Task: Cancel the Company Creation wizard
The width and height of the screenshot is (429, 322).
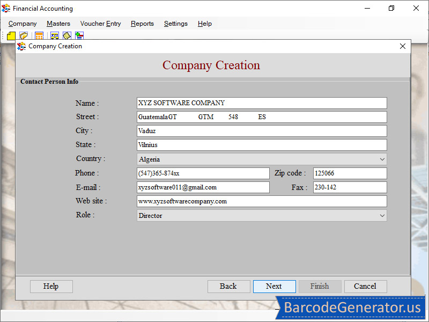Action: point(365,286)
